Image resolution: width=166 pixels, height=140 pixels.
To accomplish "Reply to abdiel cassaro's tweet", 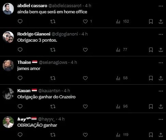I will click(x=20, y=22).
